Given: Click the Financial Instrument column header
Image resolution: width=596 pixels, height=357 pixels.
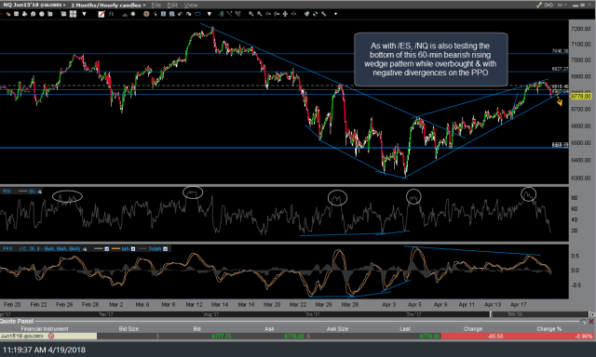Looking at the screenshot, I should (x=45, y=328).
